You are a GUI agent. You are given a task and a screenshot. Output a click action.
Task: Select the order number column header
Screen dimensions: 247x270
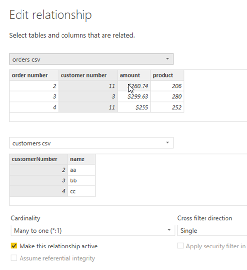click(34, 75)
